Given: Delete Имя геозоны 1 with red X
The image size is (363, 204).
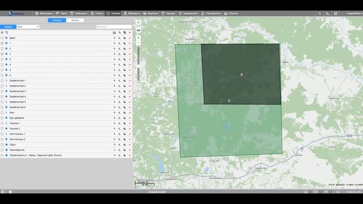Looking at the screenshot, I should [x=130, y=134].
